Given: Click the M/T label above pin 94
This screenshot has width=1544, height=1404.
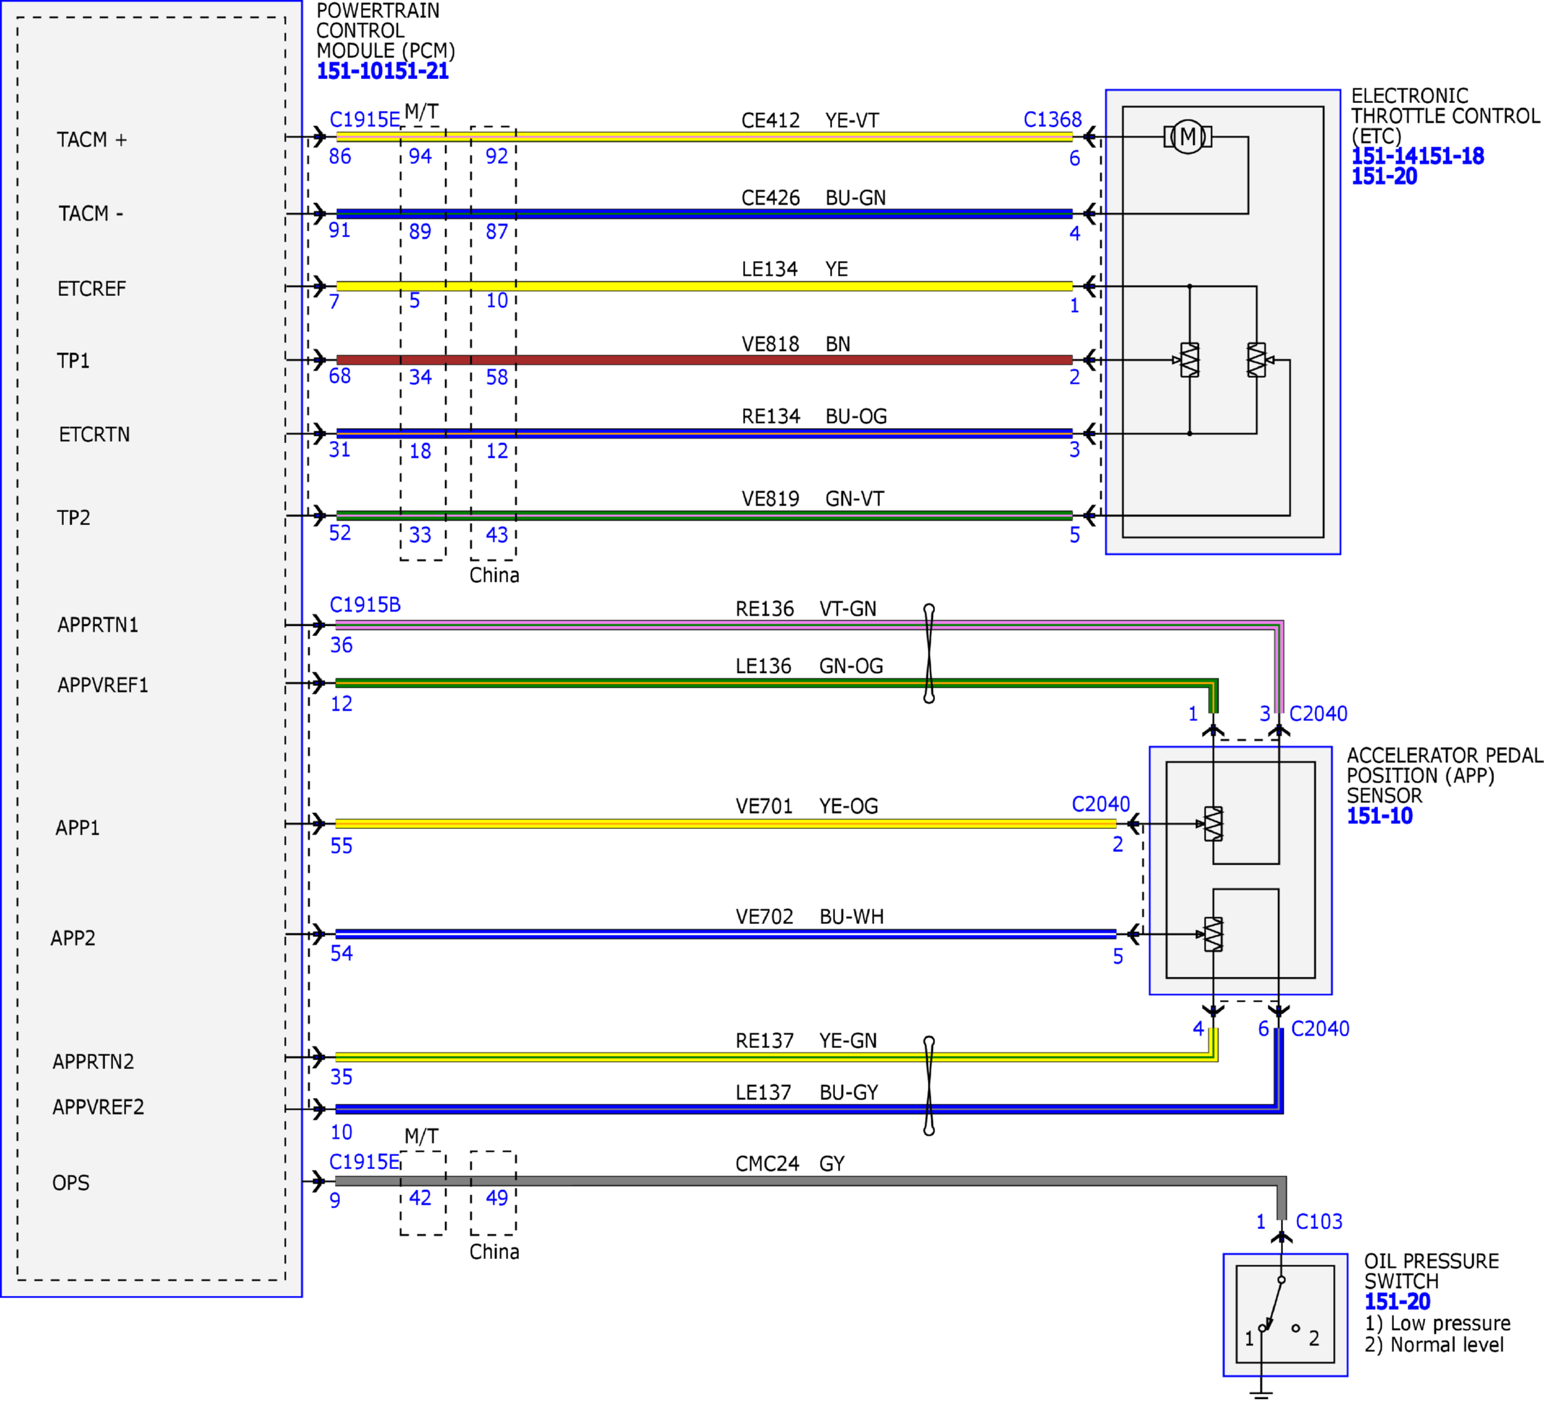Looking at the screenshot, I should click(x=421, y=111).
